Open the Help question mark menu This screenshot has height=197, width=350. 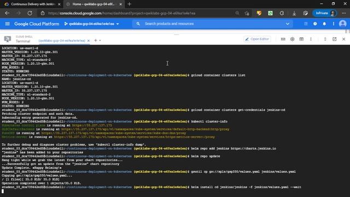(315, 24)
